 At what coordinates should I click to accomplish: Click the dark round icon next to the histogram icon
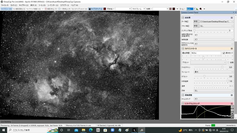[201, 9]
